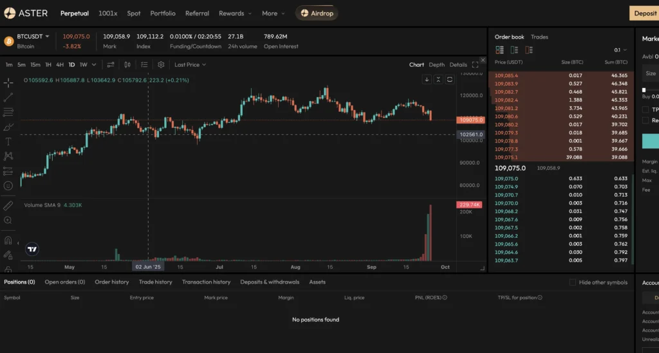The height and width of the screenshot is (353, 659).
Task: Toggle stay-in-drawing-mode pencil lock
Action: [x=8, y=255]
